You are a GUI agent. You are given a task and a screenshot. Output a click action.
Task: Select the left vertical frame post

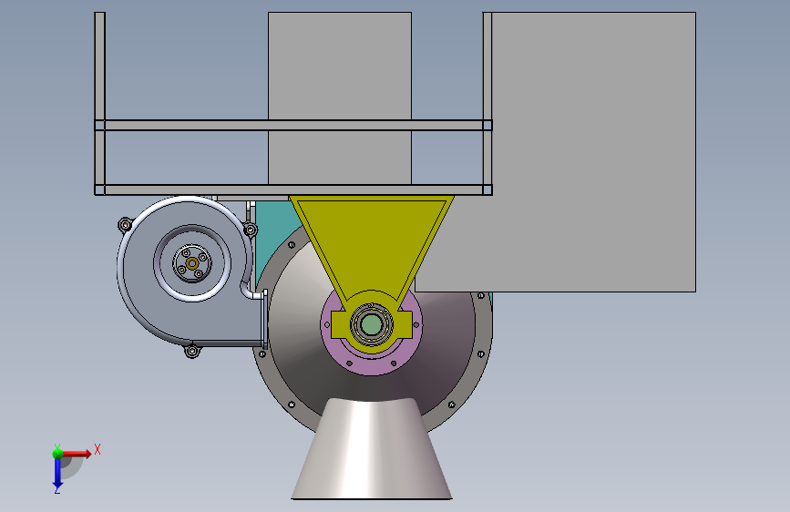click(x=99, y=103)
